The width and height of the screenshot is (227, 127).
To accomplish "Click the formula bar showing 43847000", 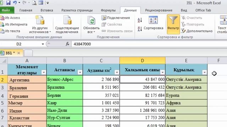I will pos(149,44).
